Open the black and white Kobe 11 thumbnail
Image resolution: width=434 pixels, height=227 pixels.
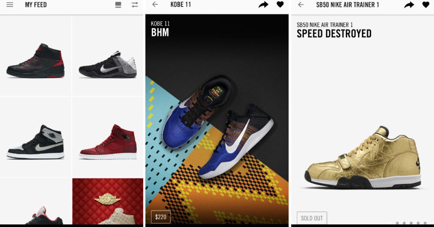(x=108, y=56)
